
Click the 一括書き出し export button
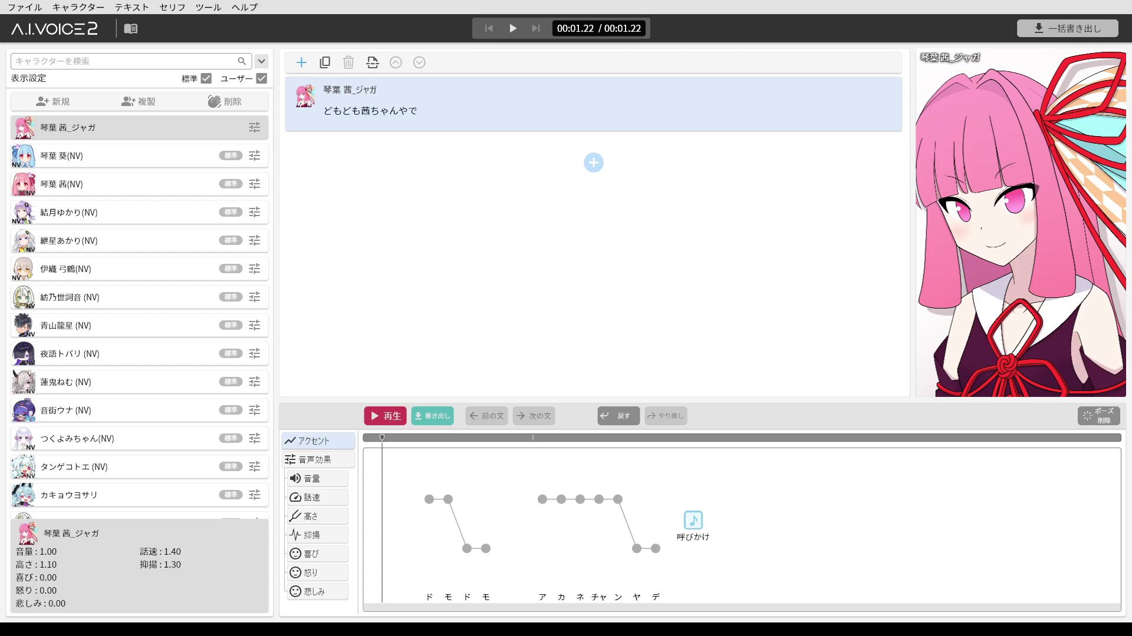(1067, 28)
